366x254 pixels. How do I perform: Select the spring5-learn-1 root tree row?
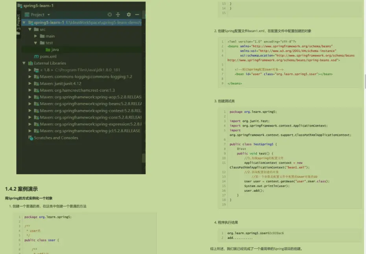82,23
